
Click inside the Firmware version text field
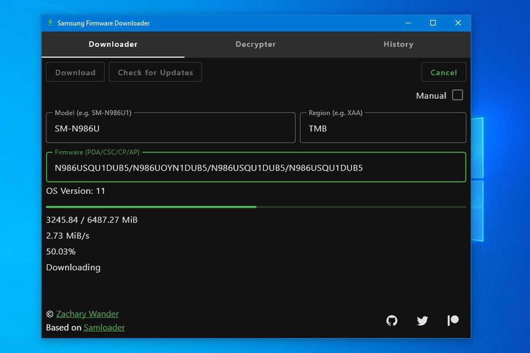(x=256, y=168)
